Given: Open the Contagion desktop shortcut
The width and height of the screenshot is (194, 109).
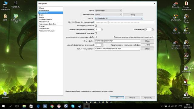Looking at the screenshot, I should pos(186,82).
